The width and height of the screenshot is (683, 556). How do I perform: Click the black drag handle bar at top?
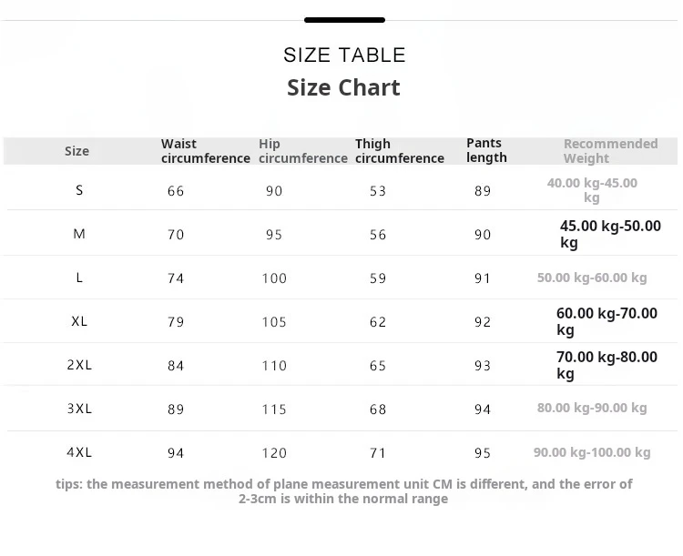tap(344, 20)
